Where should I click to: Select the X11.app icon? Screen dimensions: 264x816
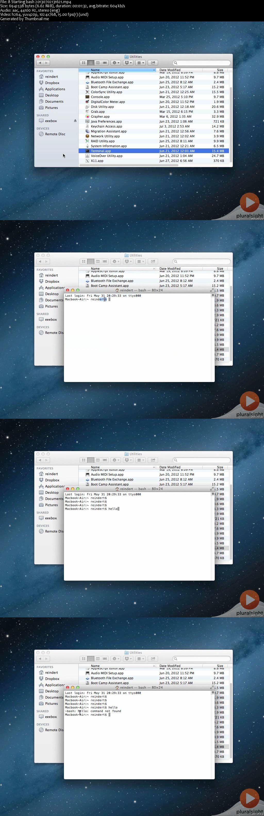pos(87,161)
